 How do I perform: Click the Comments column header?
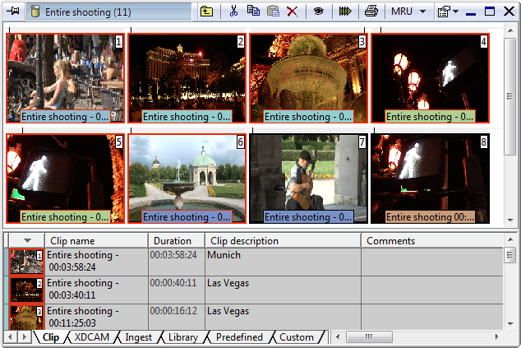[432, 240]
